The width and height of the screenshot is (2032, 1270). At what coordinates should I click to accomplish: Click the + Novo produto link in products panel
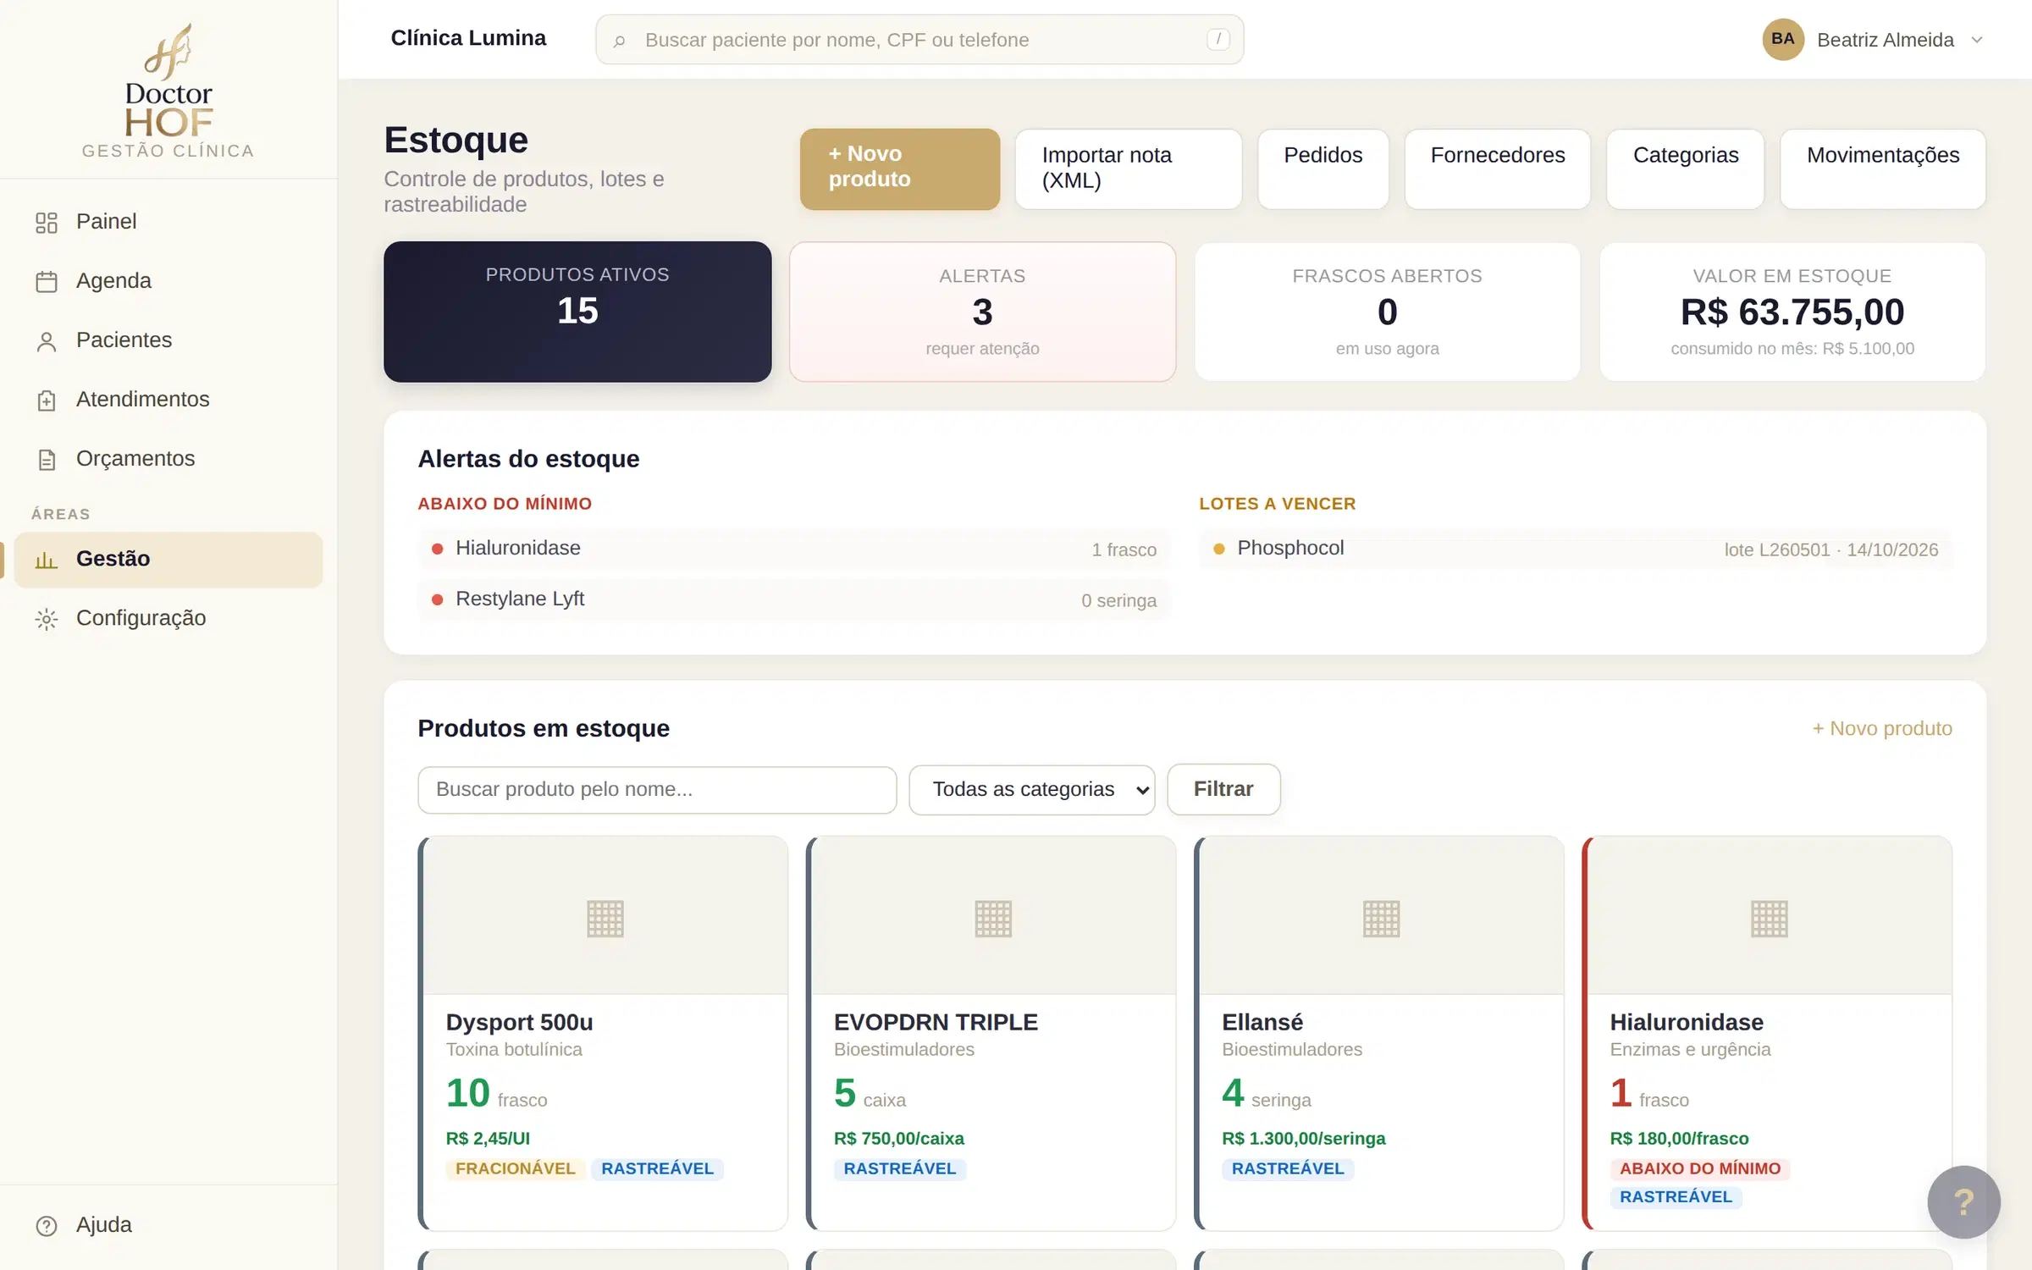tap(1881, 728)
